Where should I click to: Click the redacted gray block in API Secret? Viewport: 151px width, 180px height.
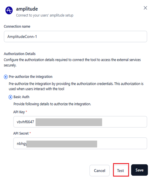(x=62, y=144)
